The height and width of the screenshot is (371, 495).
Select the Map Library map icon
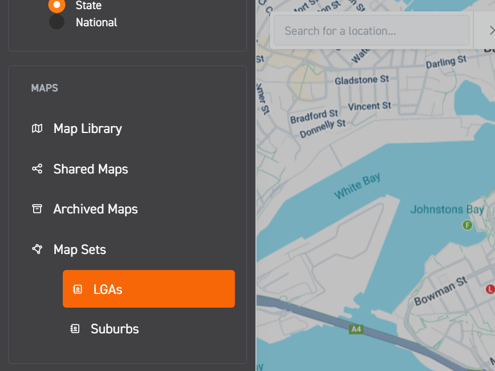pos(37,129)
